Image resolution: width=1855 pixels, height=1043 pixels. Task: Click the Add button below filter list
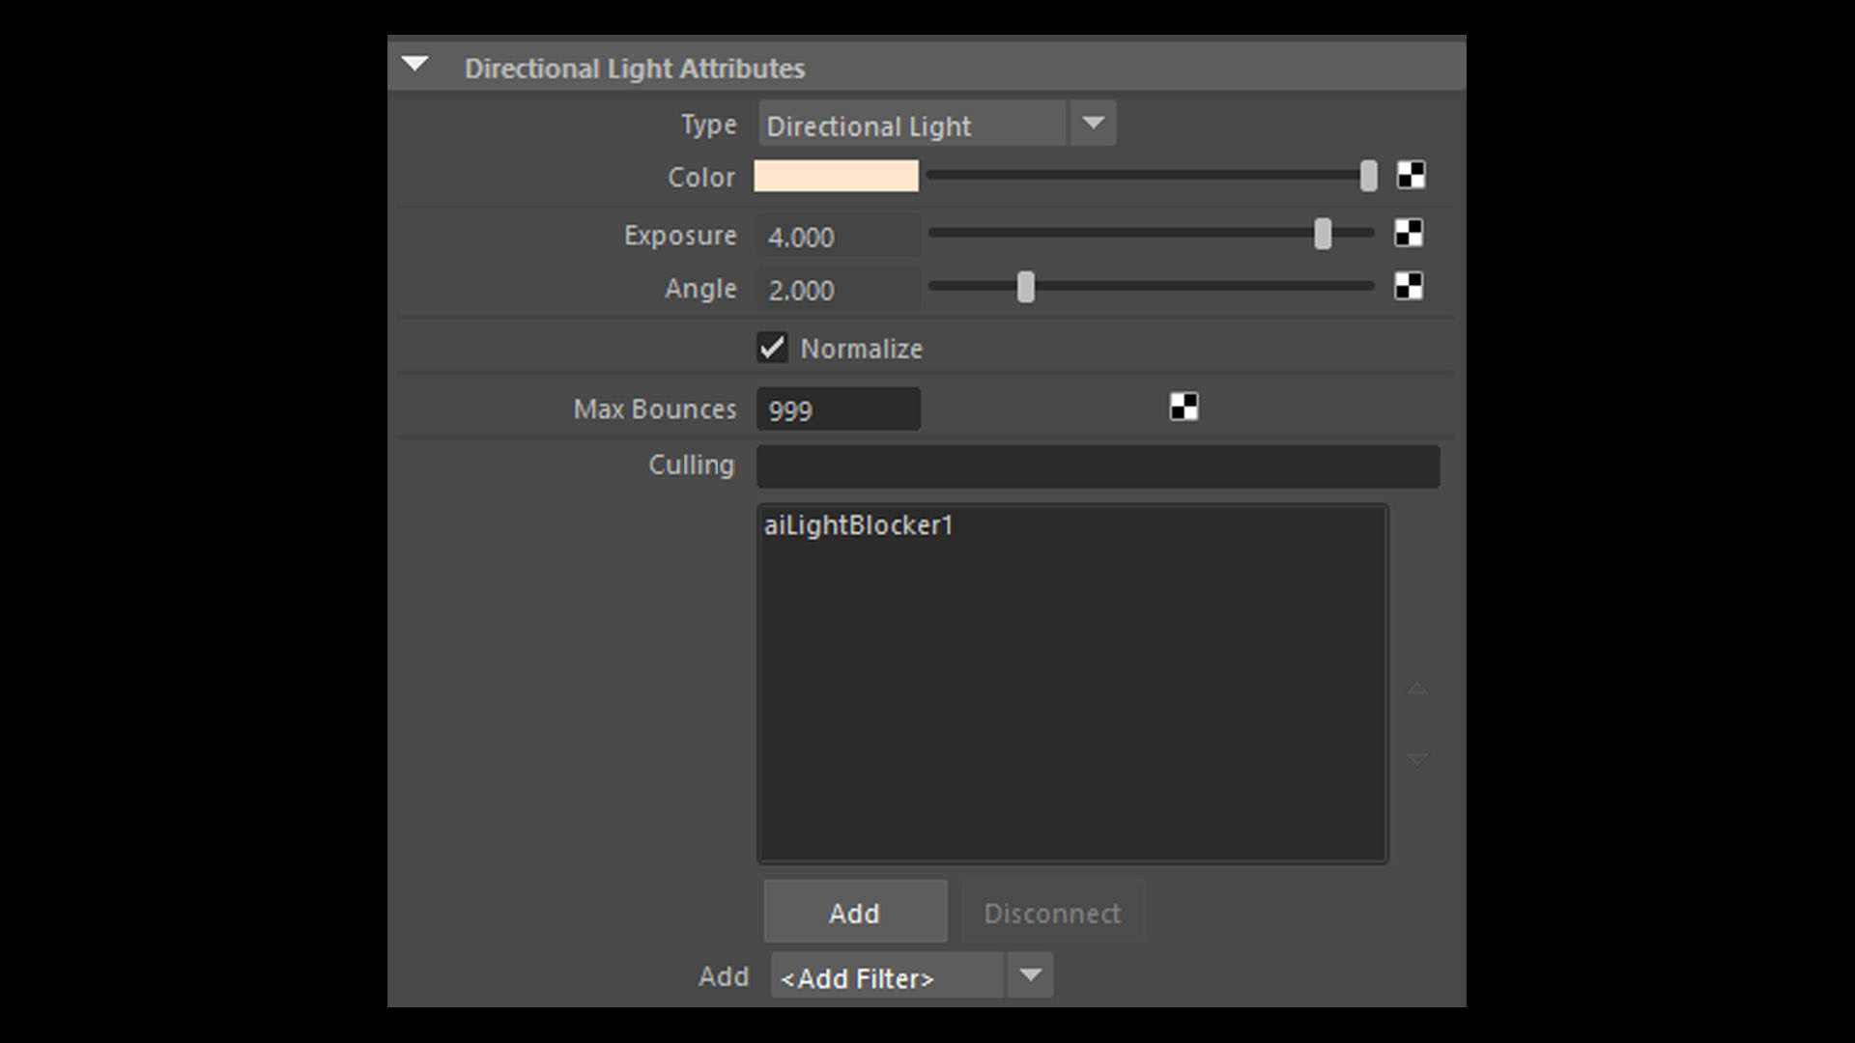[855, 912]
